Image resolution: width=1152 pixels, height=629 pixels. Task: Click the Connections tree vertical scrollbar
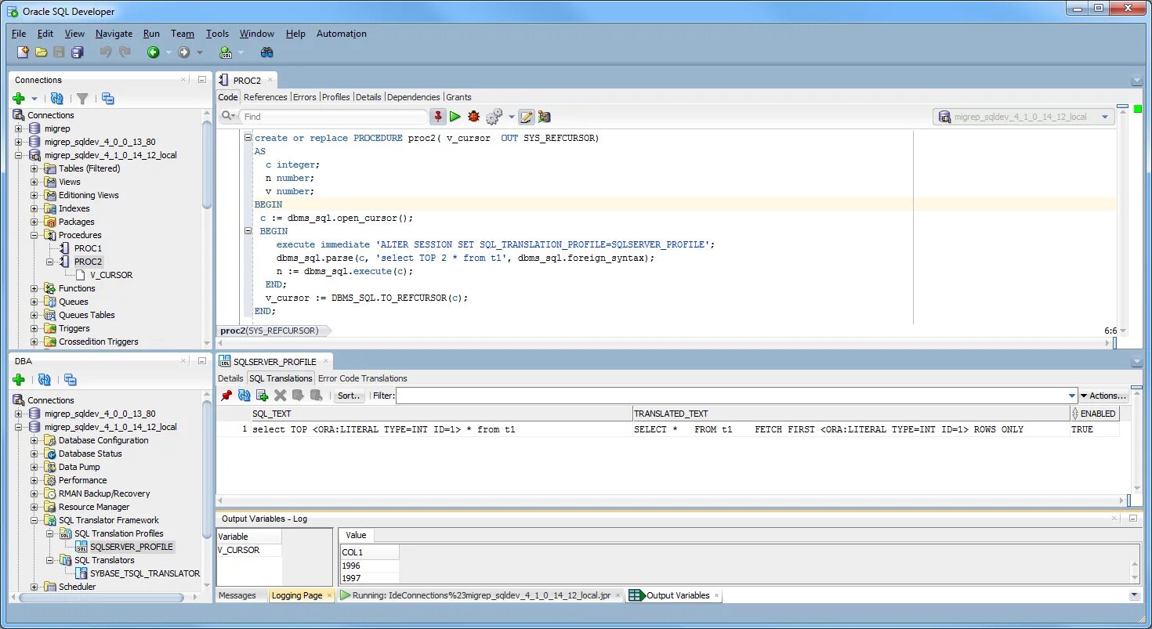(x=207, y=164)
